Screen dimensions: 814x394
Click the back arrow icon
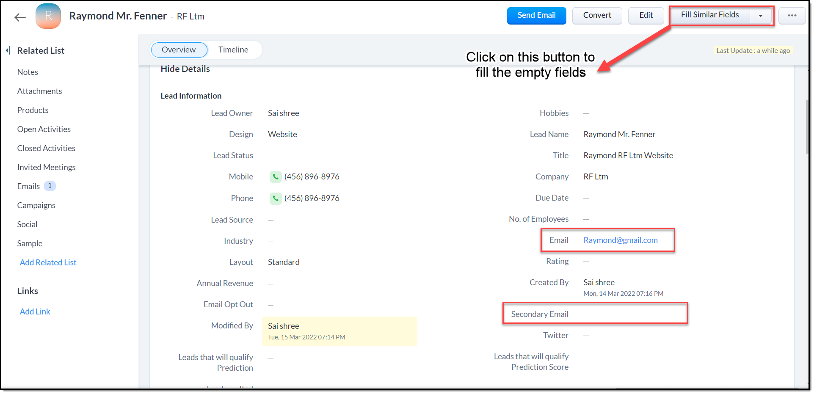click(20, 17)
